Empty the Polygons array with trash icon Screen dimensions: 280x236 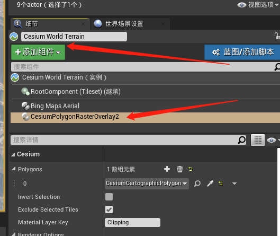(x=179, y=169)
